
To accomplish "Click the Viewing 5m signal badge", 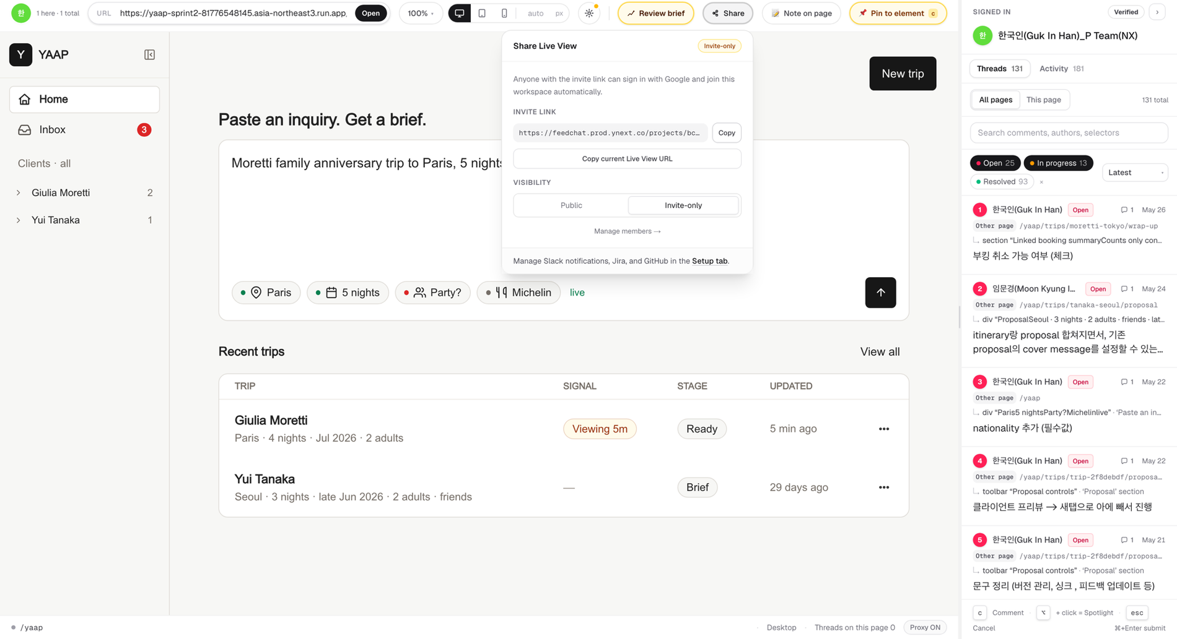I will pyautogui.click(x=600, y=429).
